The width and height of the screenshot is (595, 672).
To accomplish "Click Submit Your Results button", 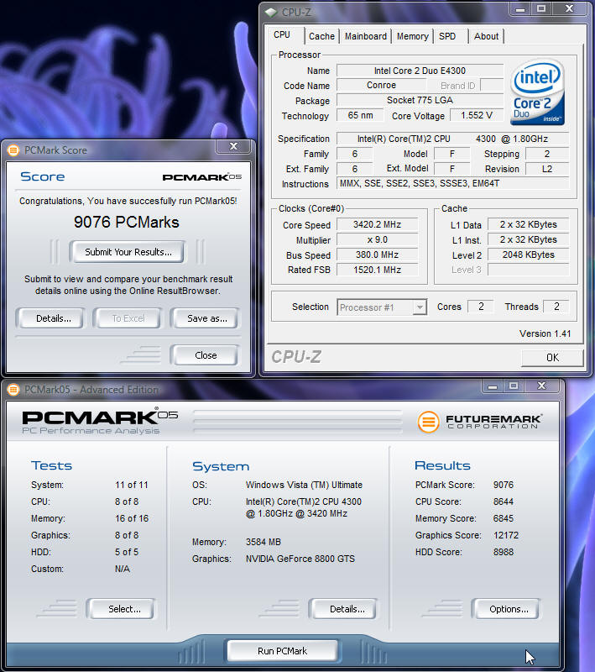I will [128, 252].
